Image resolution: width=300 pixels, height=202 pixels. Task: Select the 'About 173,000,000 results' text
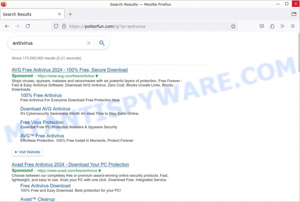[x=47, y=58]
